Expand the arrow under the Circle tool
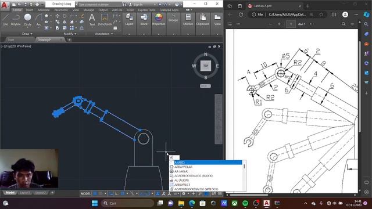Viewport: 372px width, 209px height. tap(27, 27)
